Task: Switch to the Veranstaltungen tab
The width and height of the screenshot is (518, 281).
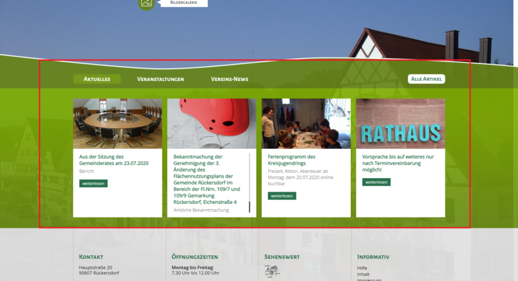Action: point(161,79)
